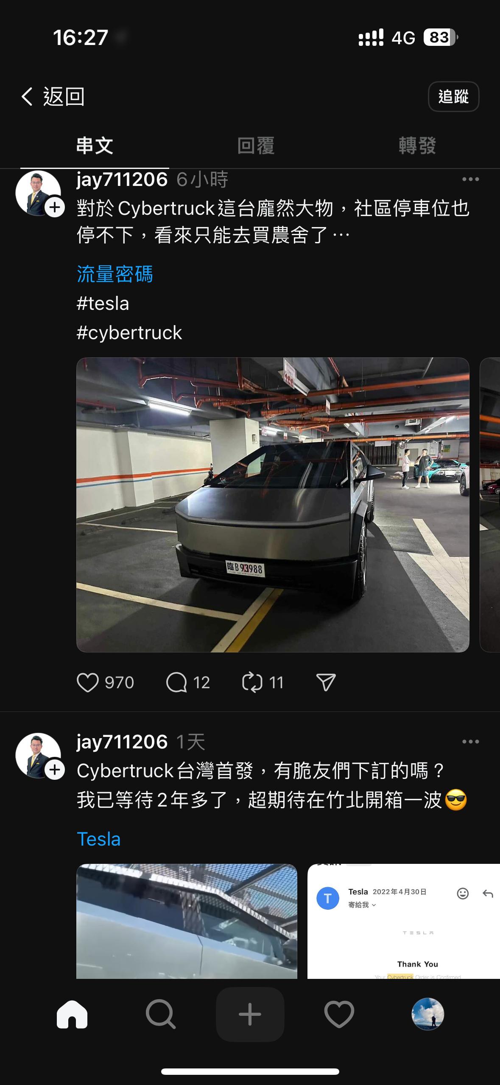This screenshot has width=500, height=1085.
Task: Open more options on first post
Action: 471,179
